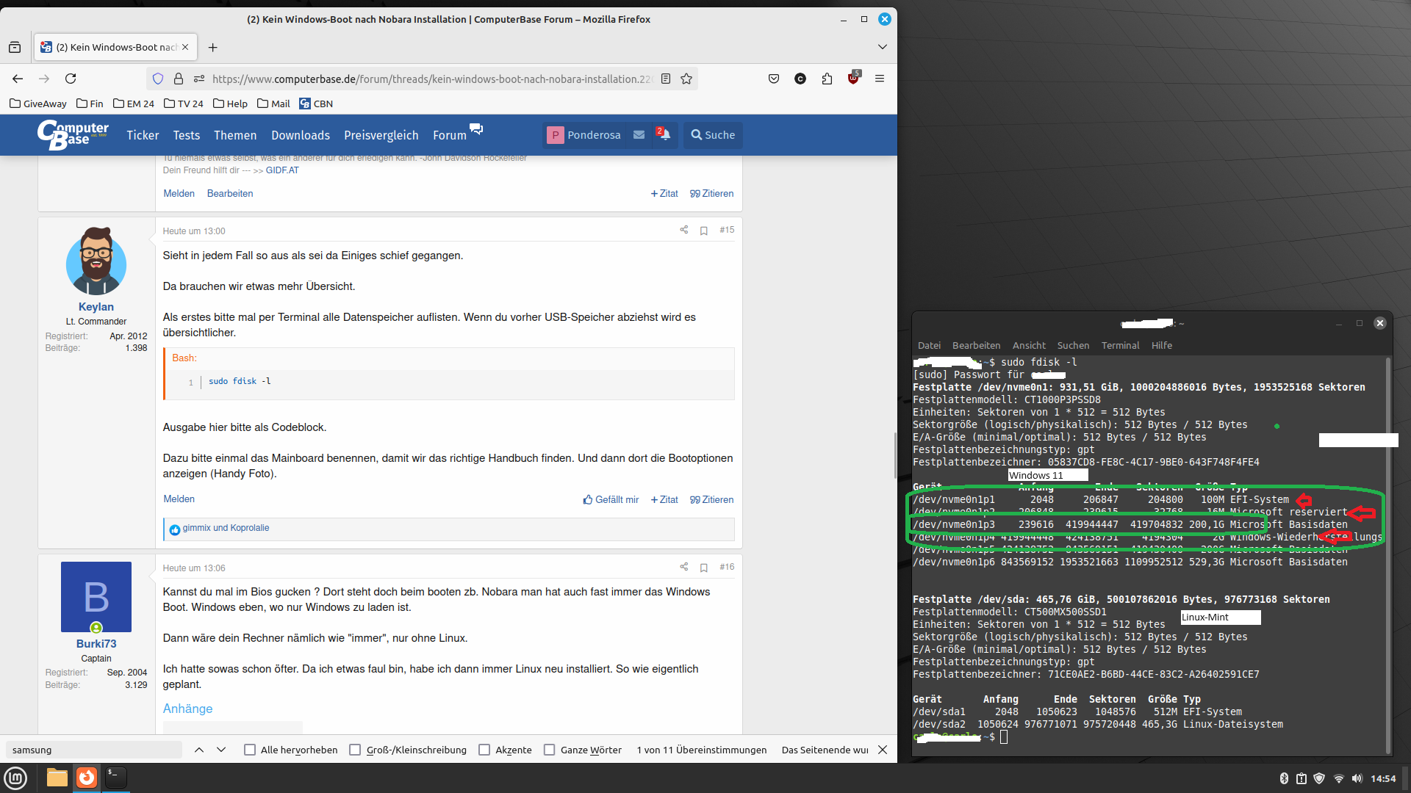This screenshot has height=793, width=1411.
Task: Open the Terminal menu in the terminal window
Action: (1119, 345)
